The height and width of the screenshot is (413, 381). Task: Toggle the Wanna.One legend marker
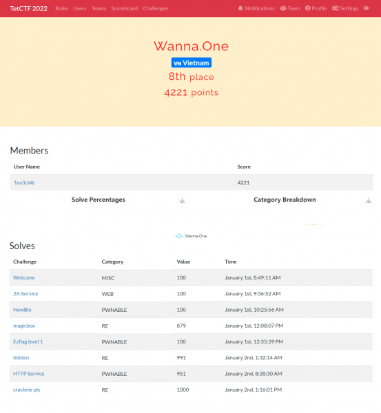[179, 236]
